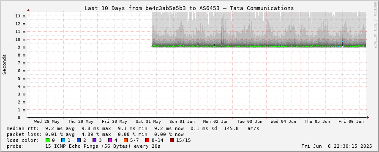Click the Fri 06 Jun axis label
This screenshot has width=379, height=152.
click(x=351, y=121)
